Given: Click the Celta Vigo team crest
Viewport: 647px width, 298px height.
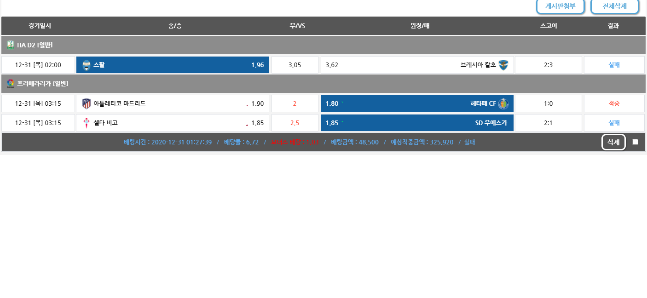Looking at the screenshot, I should pos(87,123).
